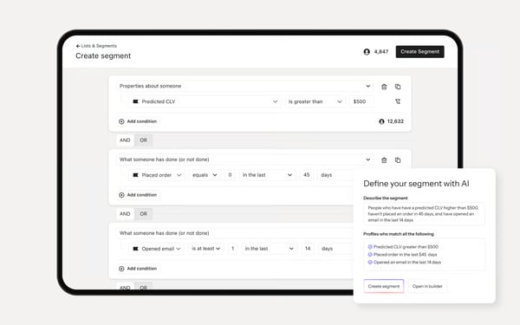The height and width of the screenshot is (325, 520).
Task: Open the condition type dropdown above Placed order
Action: click(244, 159)
